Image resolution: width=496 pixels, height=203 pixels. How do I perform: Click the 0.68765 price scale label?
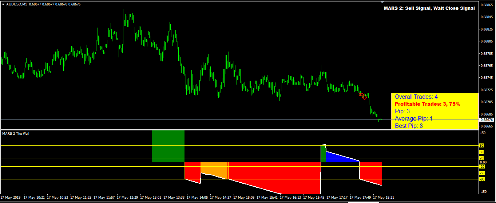[x=487, y=65]
